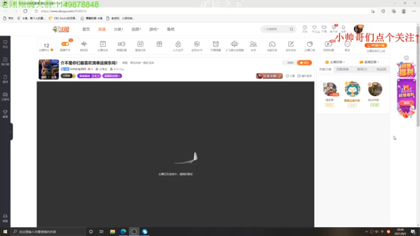Open the 直播回看 replay link

pyautogui.click(x=369, y=62)
